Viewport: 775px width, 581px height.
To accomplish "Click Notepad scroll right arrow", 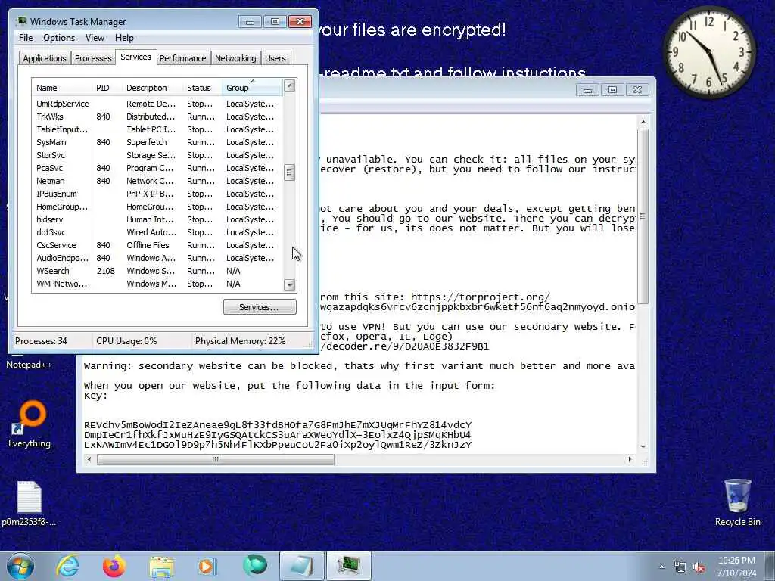I will (630, 459).
